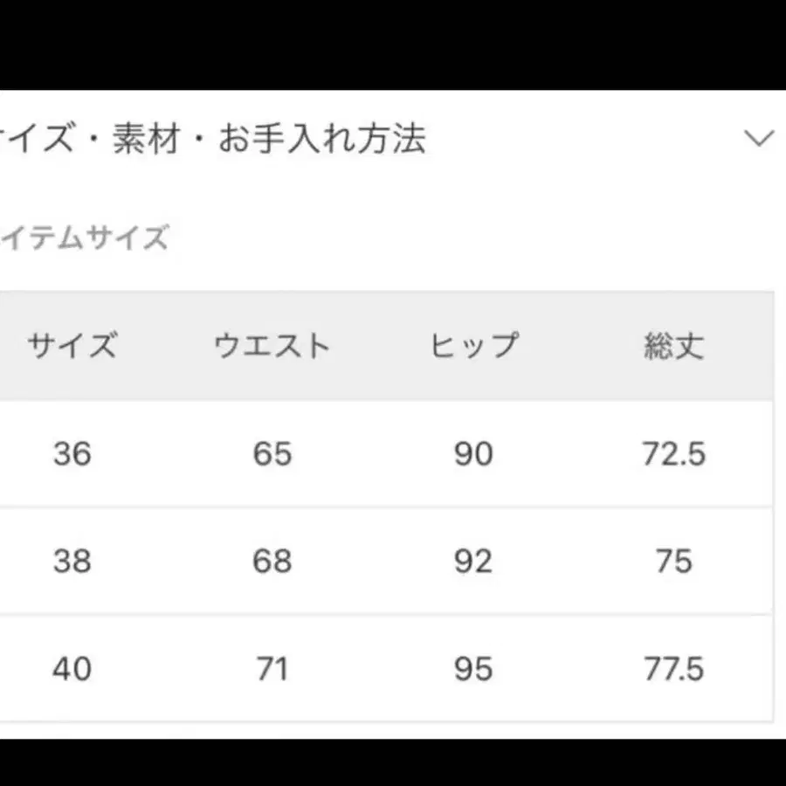The image size is (786, 786).
Task: Click the サイズ column header
Action: pos(74,346)
